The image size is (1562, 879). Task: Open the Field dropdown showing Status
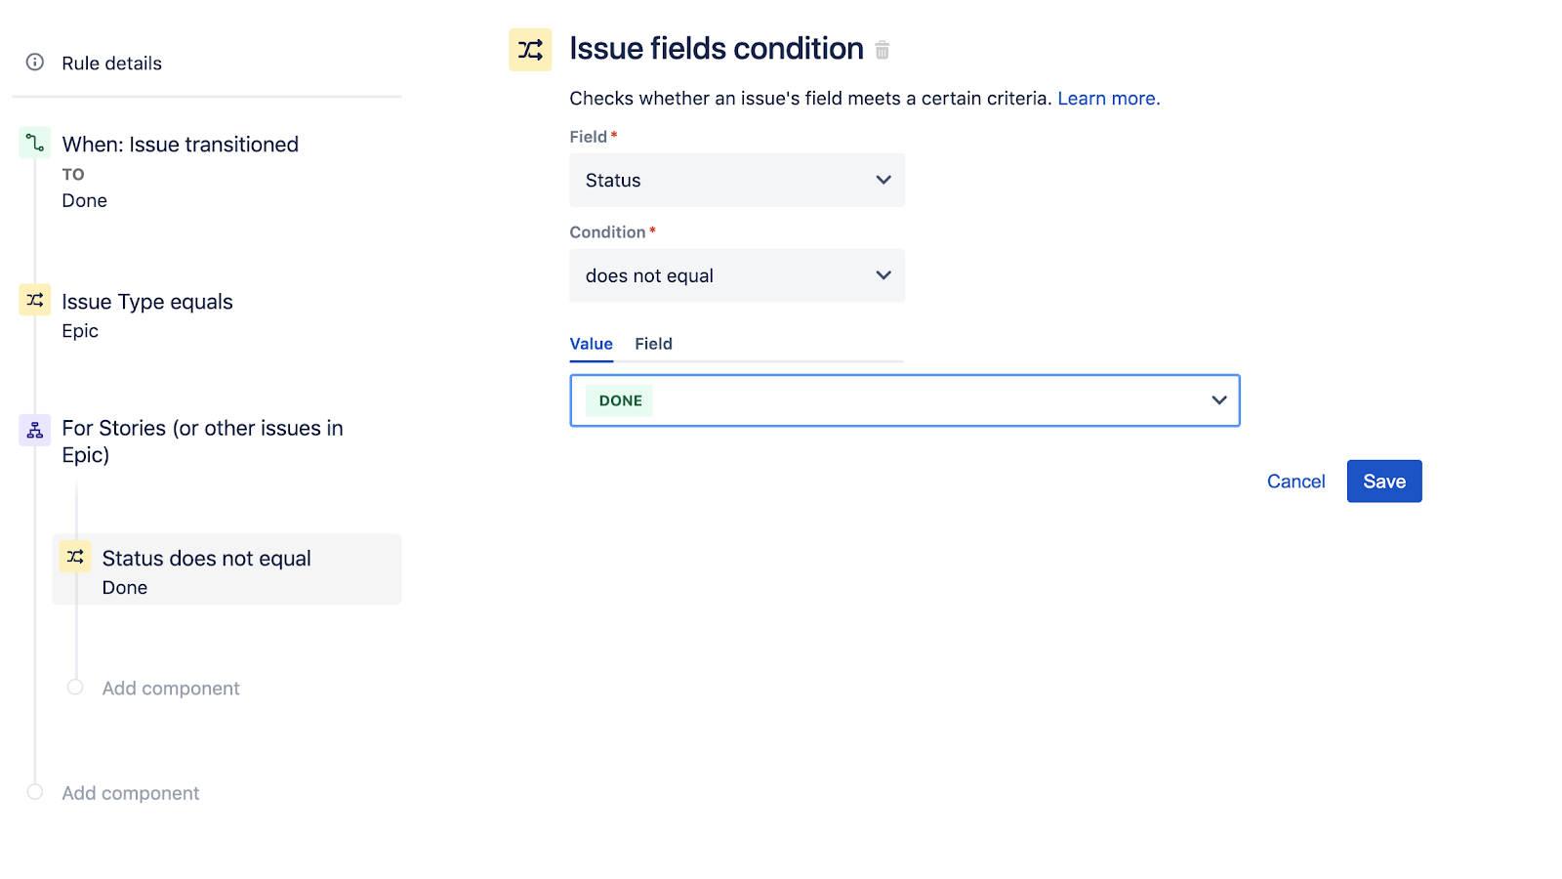coord(736,180)
